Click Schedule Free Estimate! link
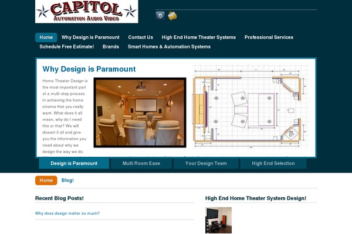352x234 pixels. point(67,47)
